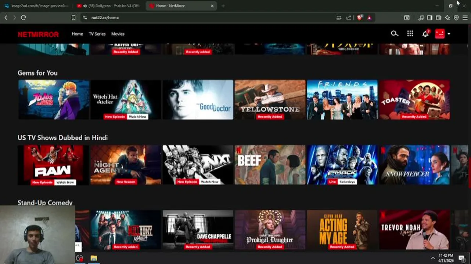Reload the page

tap(24, 18)
